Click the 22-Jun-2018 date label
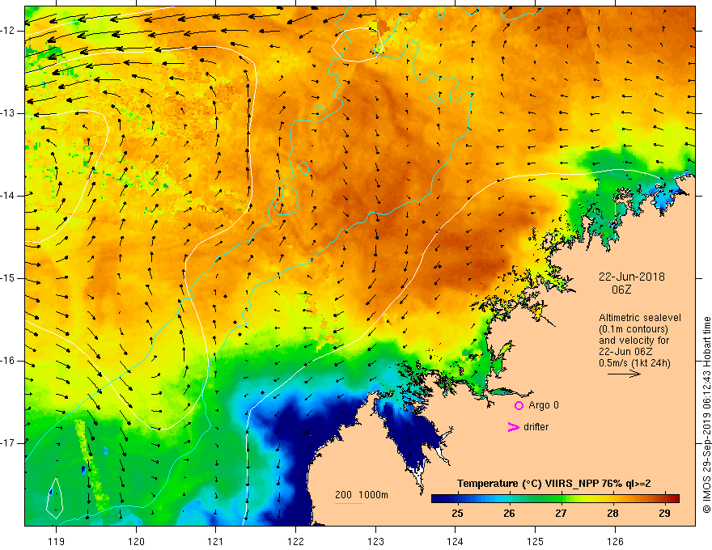 point(632,277)
